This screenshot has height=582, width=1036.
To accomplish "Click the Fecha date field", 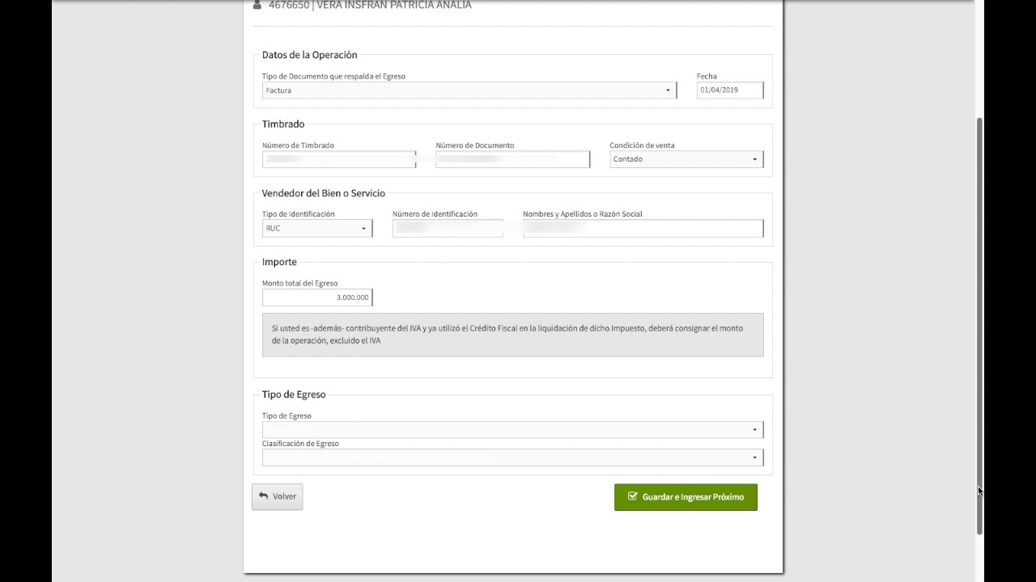I will (x=728, y=91).
